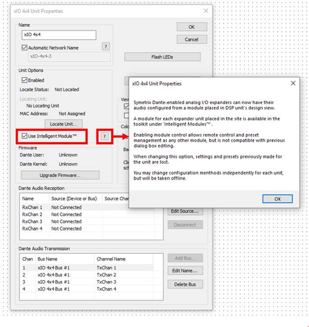Click Locate Unit button
Viewport: 309px width, 327px height.
(63, 124)
